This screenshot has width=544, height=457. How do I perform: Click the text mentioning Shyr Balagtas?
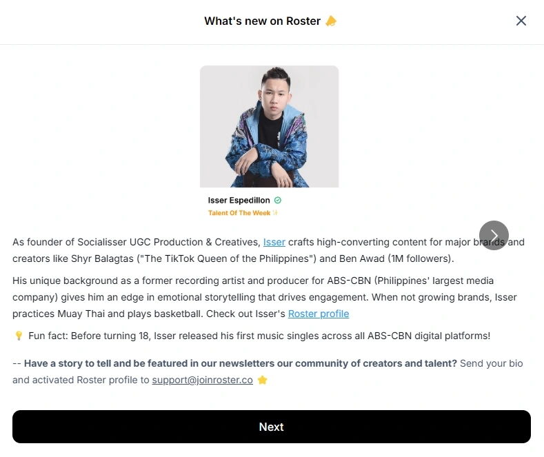(x=102, y=258)
